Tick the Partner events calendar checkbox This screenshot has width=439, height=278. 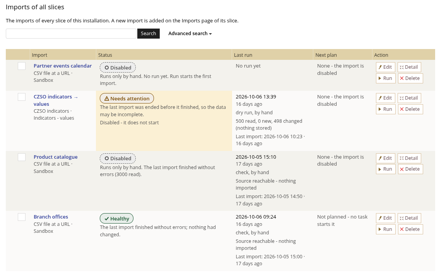point(22,66)
